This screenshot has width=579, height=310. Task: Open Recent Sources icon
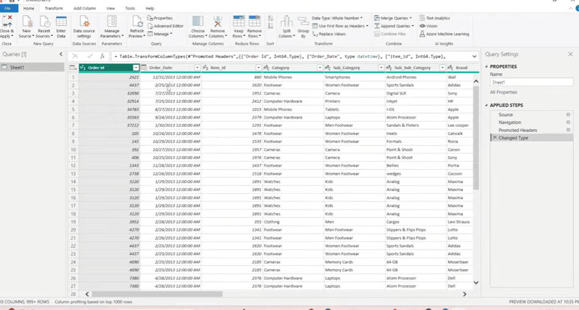point(44,21)
